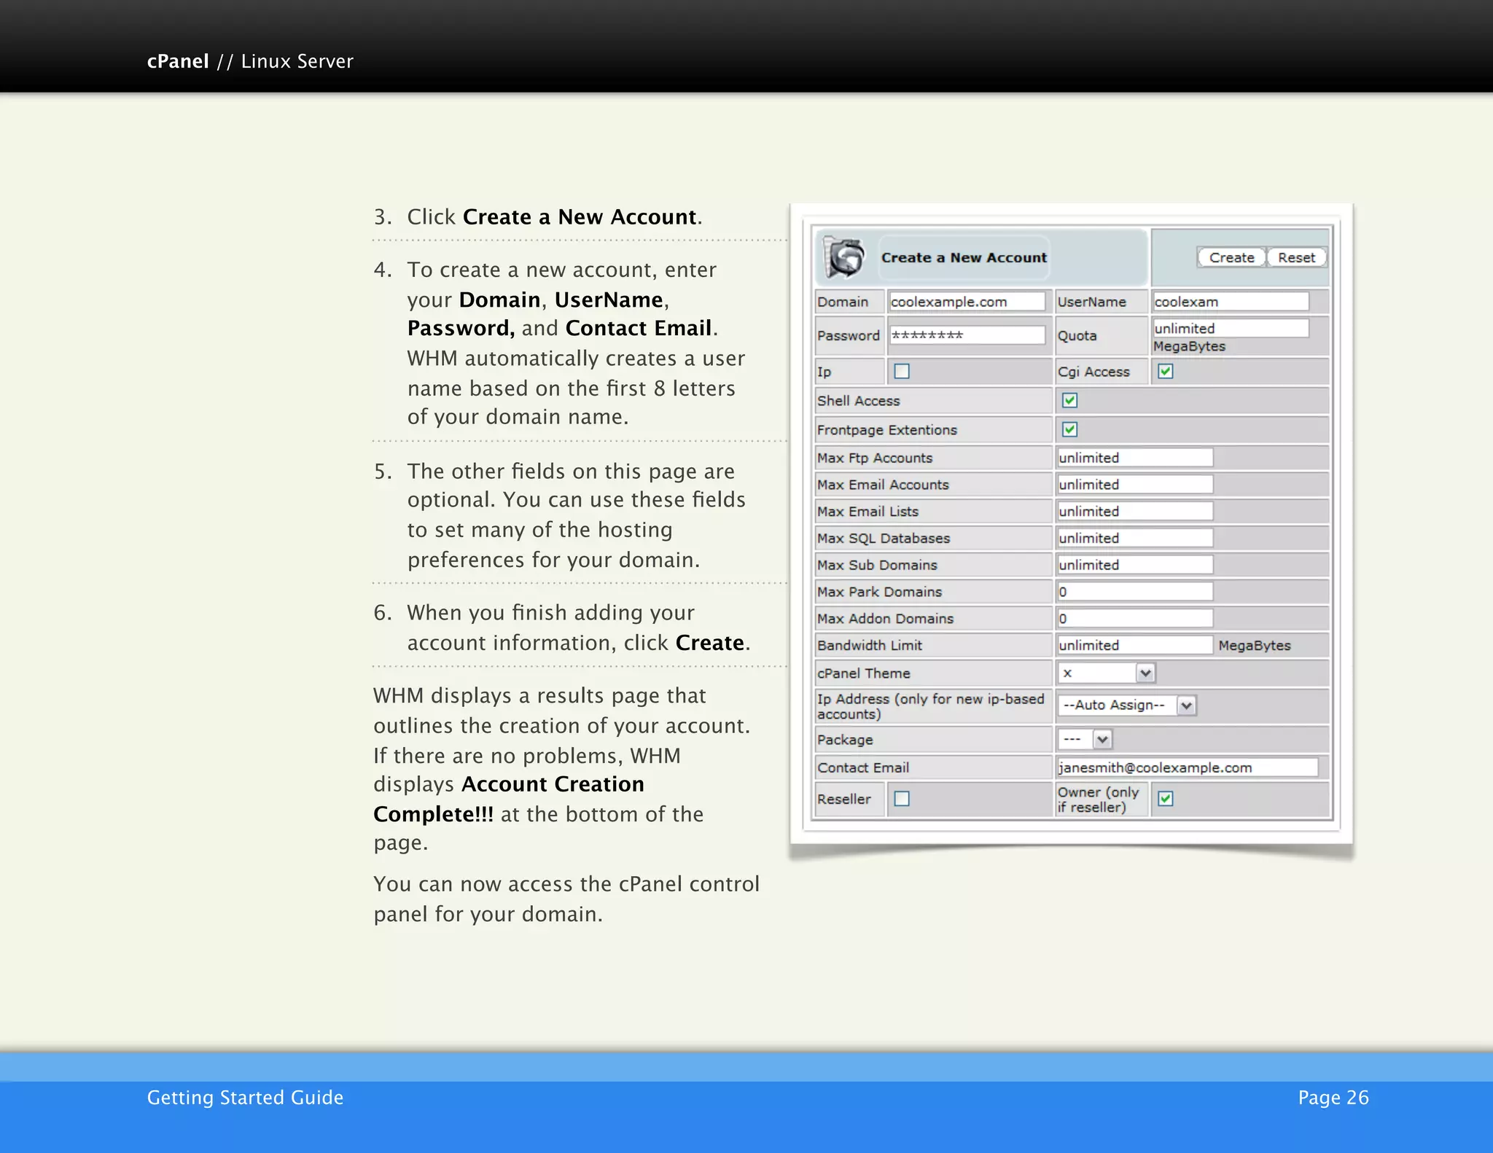The height and width of the screenshot is (1153, 1493).
Task: Select the Quota input field
Action: [x=1230, y=328]
